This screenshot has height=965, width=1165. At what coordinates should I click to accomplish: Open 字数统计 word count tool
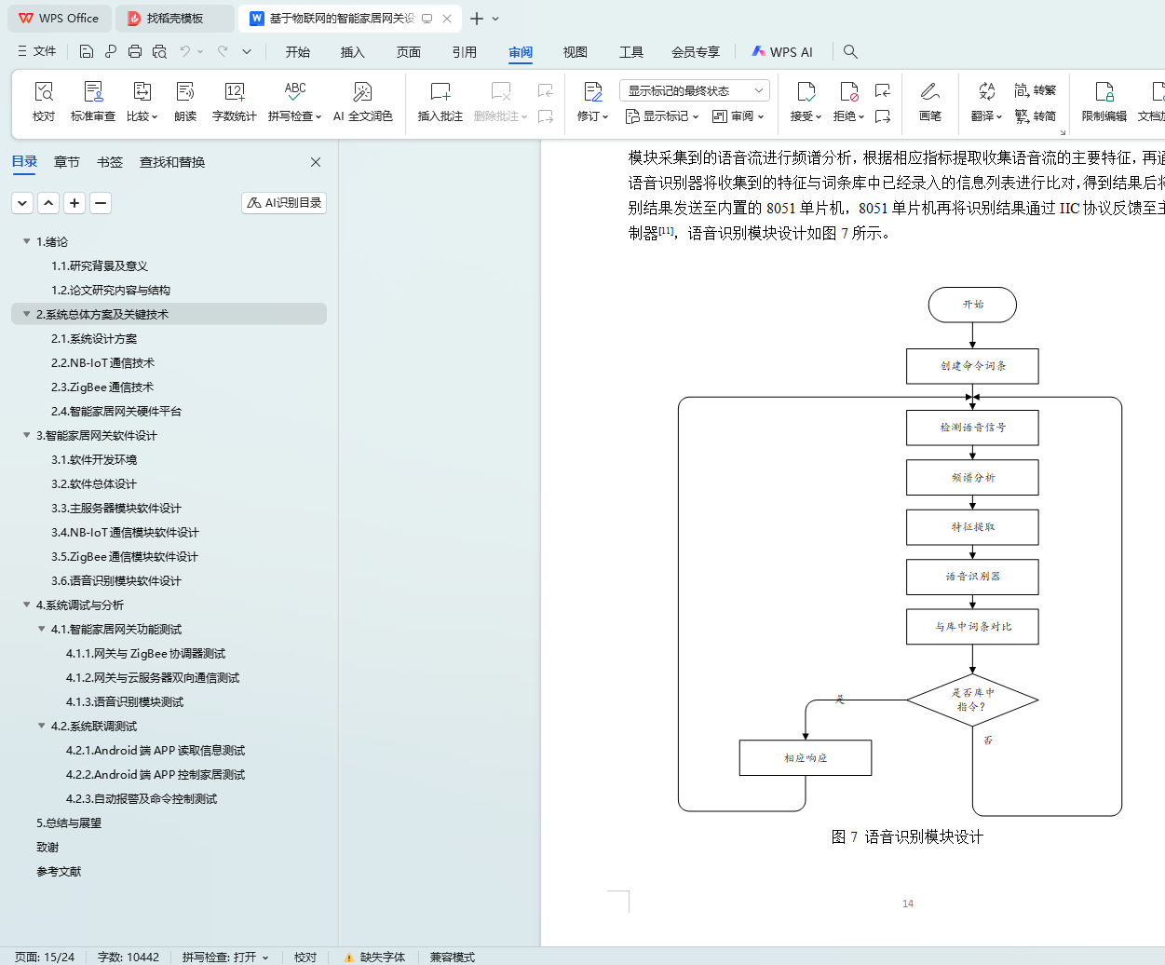pyautogui.click(x=234, y=102)
